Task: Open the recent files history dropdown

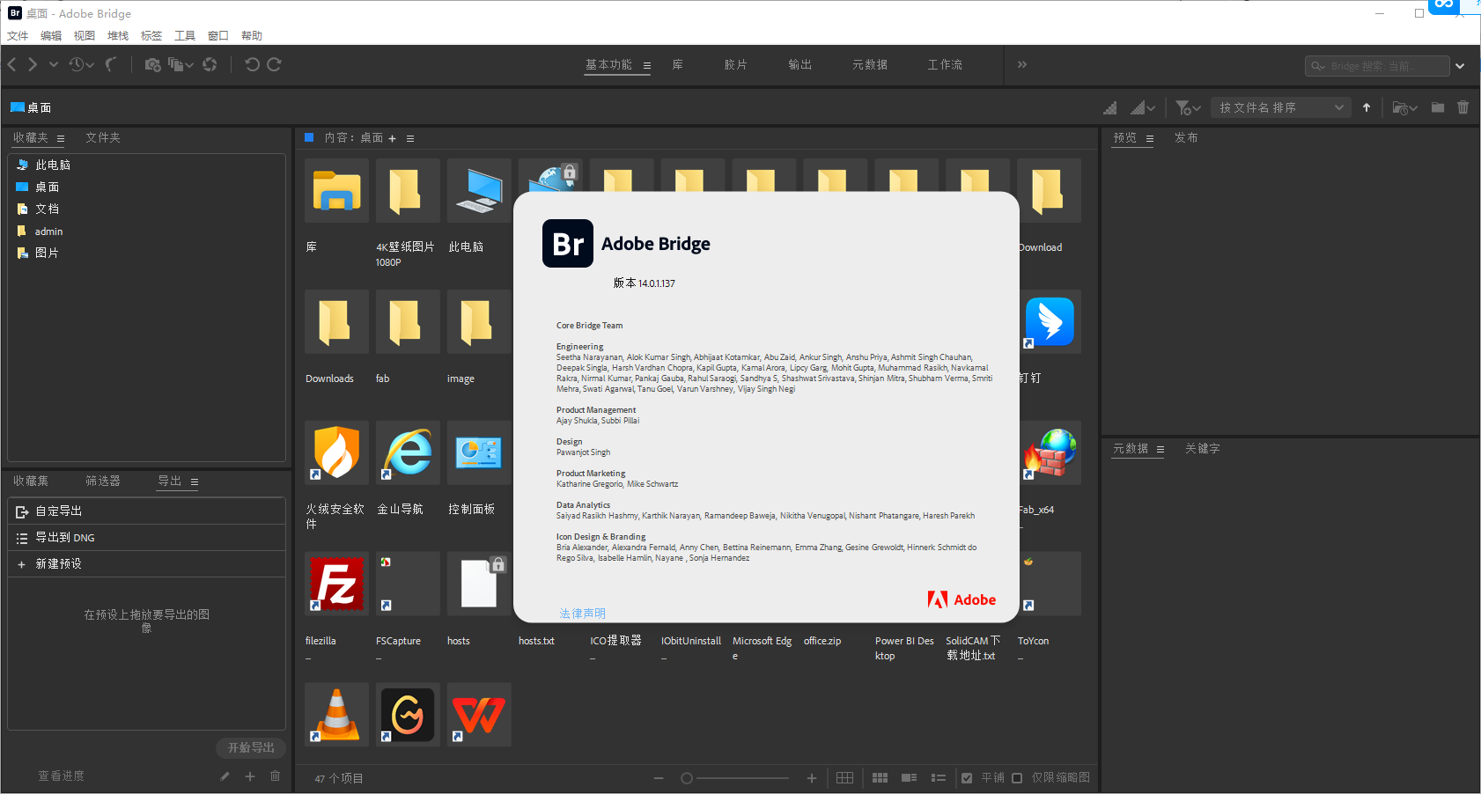Action: (x=82, y=64)
